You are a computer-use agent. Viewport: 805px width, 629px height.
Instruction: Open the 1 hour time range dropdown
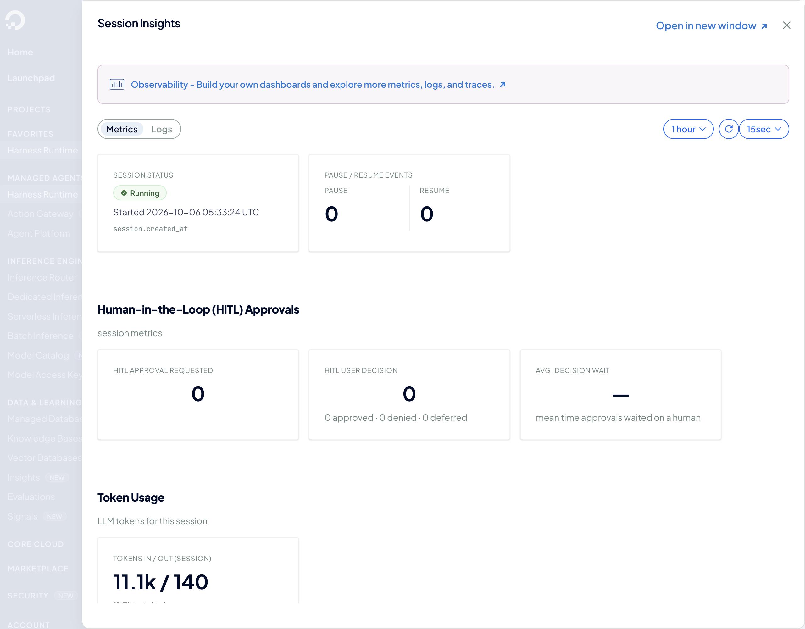pyautogui.click(x=688, y=129)
